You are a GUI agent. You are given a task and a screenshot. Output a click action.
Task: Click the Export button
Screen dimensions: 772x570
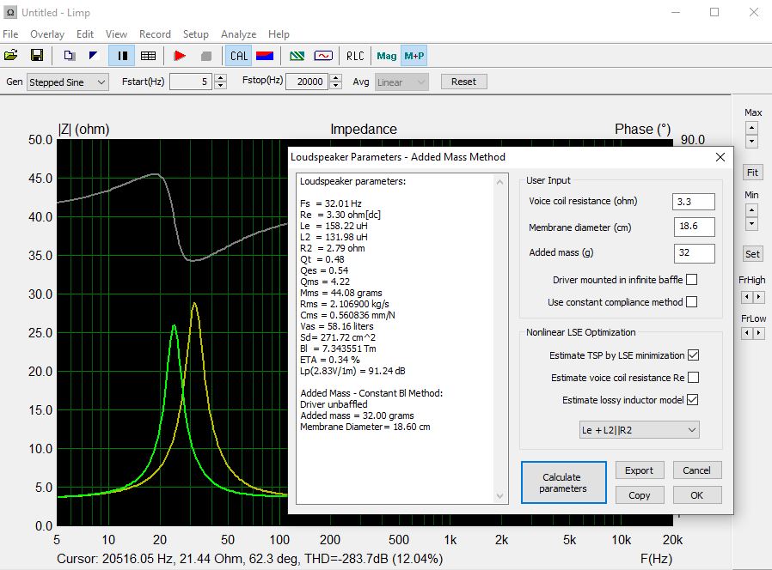[639, 470]
